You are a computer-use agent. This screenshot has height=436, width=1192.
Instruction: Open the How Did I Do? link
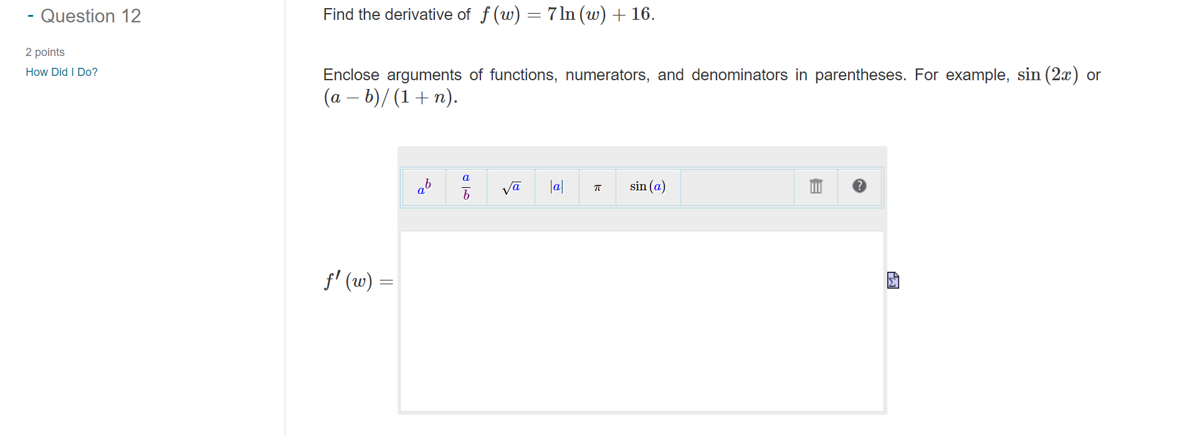pyautogui.click(x=62, y=72)
